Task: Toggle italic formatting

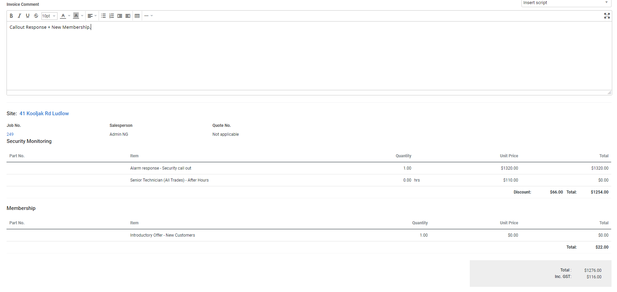Action: click(x=20, y=16)
